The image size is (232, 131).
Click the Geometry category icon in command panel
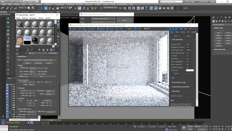point(214,21)
